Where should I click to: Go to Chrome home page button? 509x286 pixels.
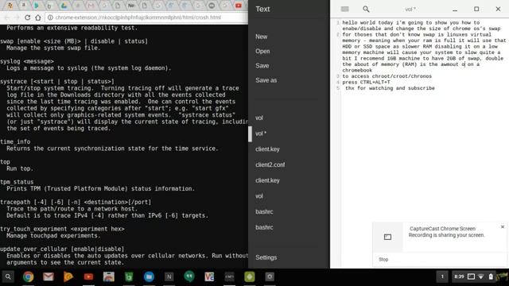(38, 17)
